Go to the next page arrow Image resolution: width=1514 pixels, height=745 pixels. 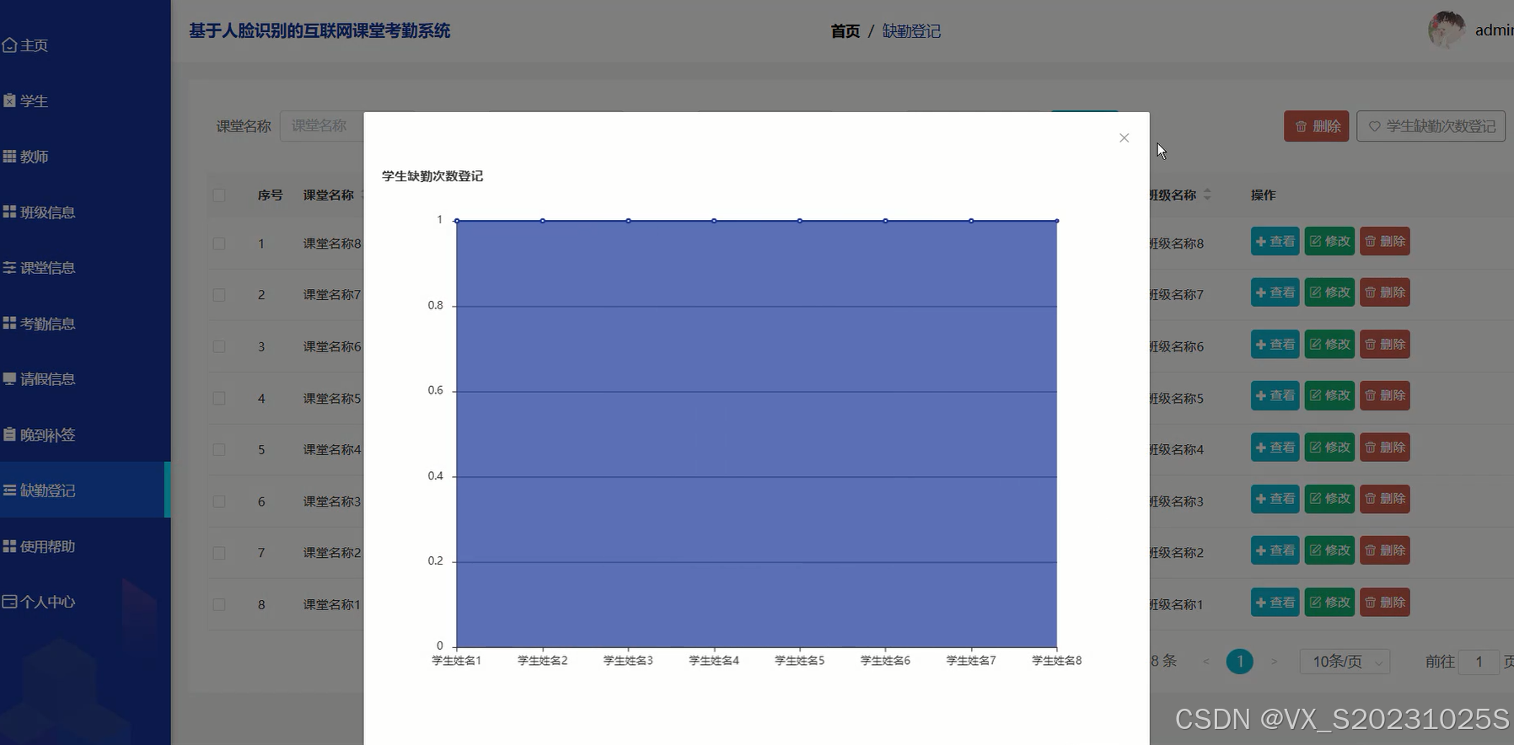tap(1274, 662)
